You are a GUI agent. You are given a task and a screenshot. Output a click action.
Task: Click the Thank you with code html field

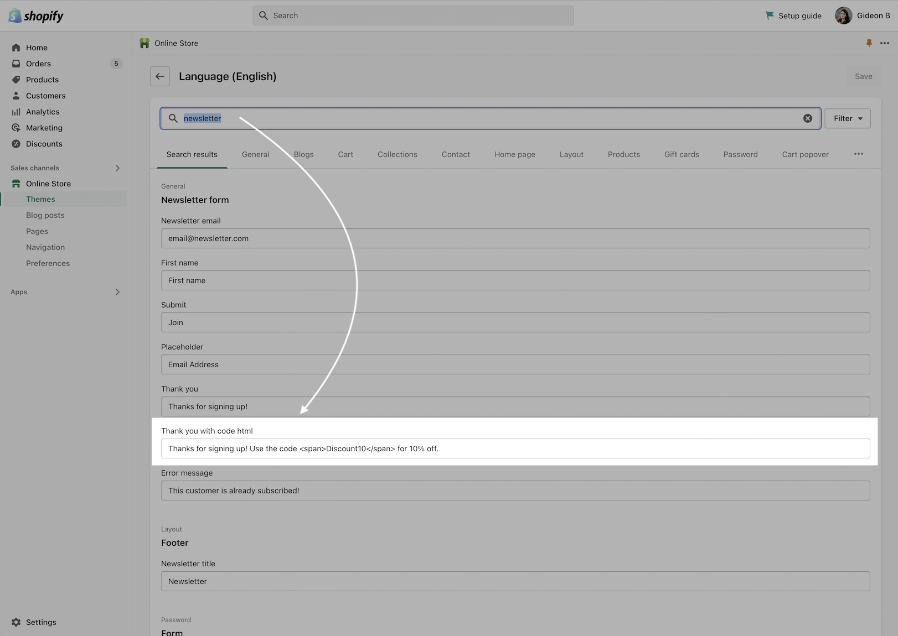pos(515,449)
